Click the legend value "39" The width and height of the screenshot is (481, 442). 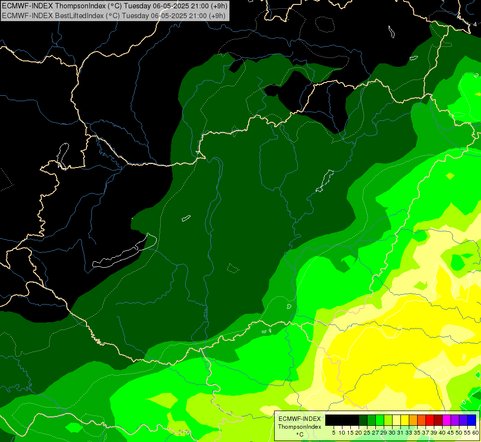click(434, 433)
